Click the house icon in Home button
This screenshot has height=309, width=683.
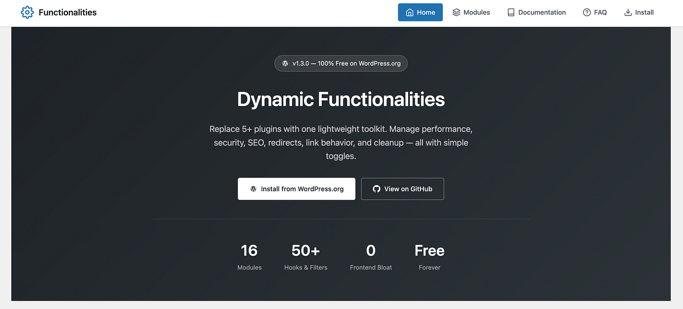410,12
